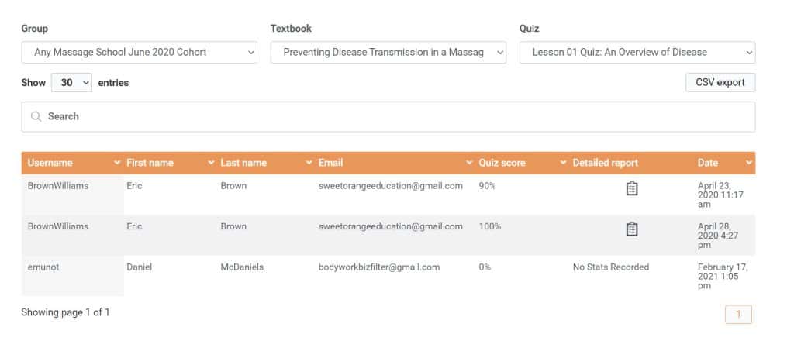Select email bodyworkbizfilter@gmail.com
This screenshot has width=794, height=341.
click(x=379, y=267)
